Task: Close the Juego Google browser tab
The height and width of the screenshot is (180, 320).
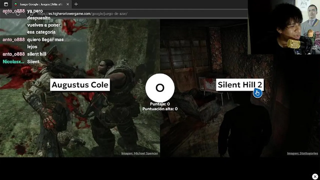Action: (x=68, y=4)
